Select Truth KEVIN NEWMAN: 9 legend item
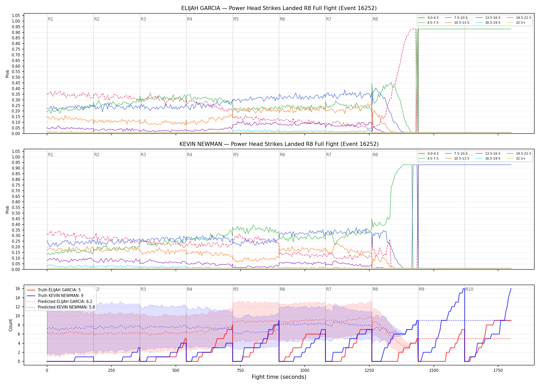The image size is (540, 386). (55, 296)
